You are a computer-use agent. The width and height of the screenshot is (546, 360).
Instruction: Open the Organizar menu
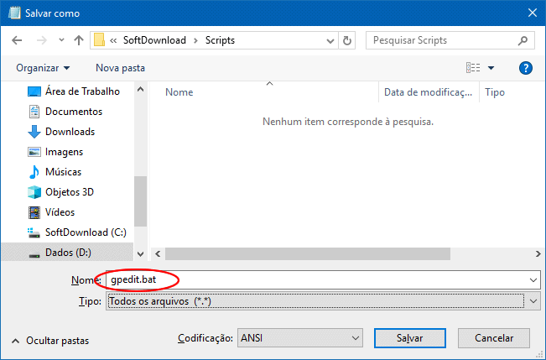click(x=43, y=67)
